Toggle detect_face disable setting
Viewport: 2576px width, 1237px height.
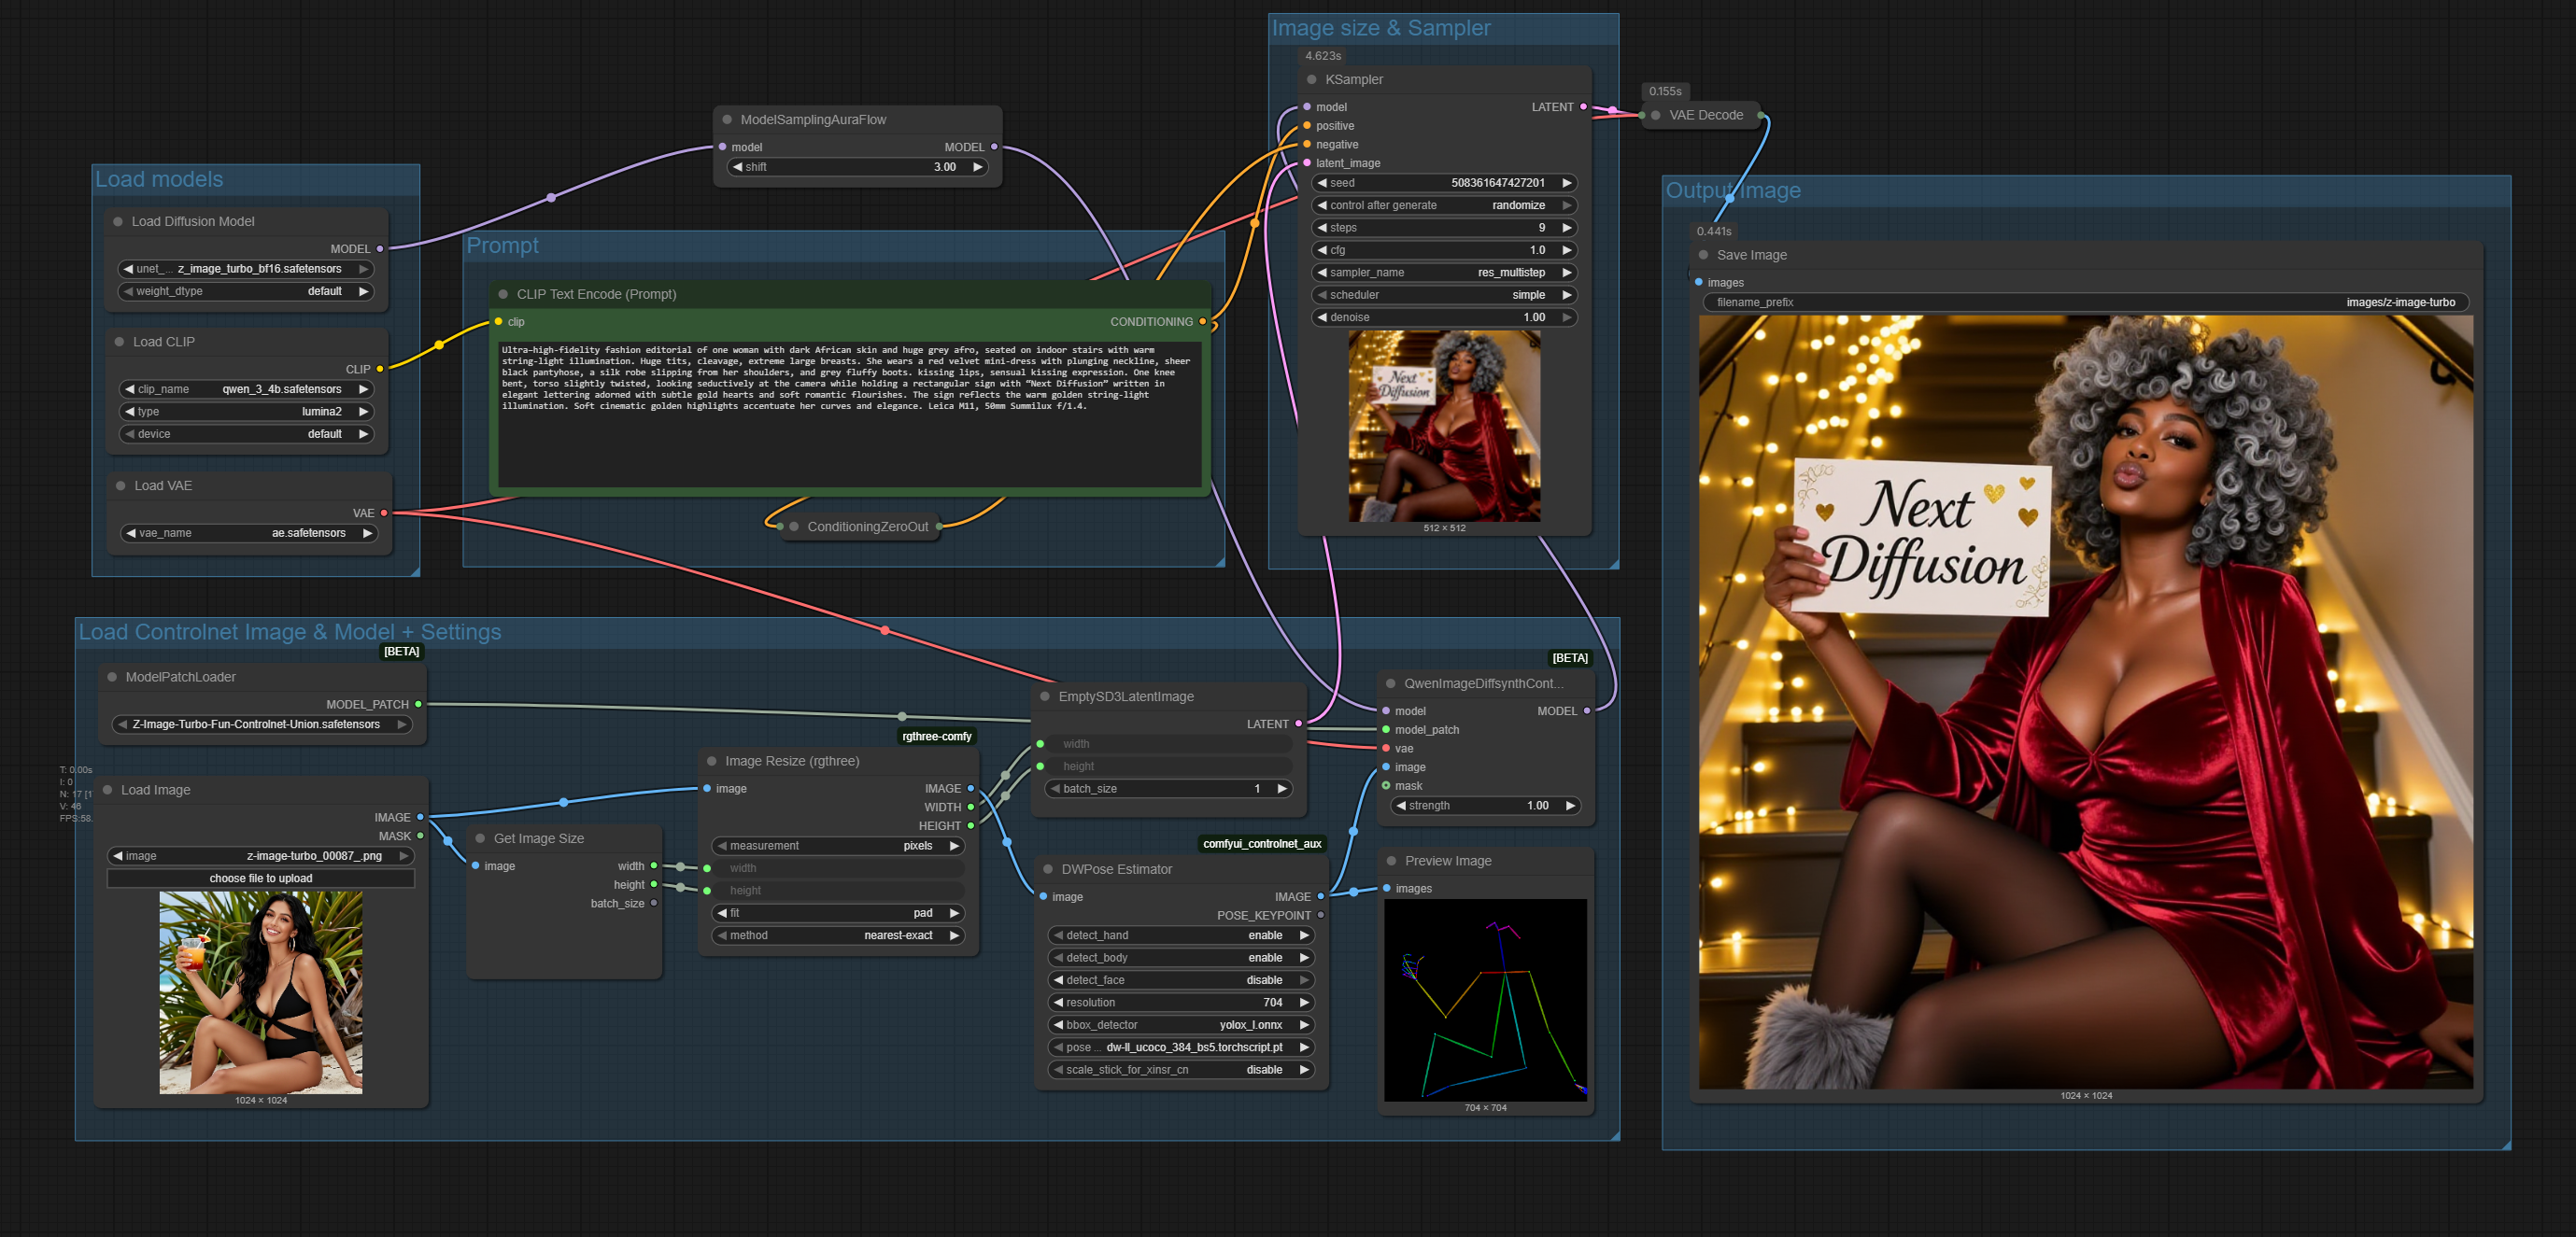pyautogui.click(x=1180, y=980)
